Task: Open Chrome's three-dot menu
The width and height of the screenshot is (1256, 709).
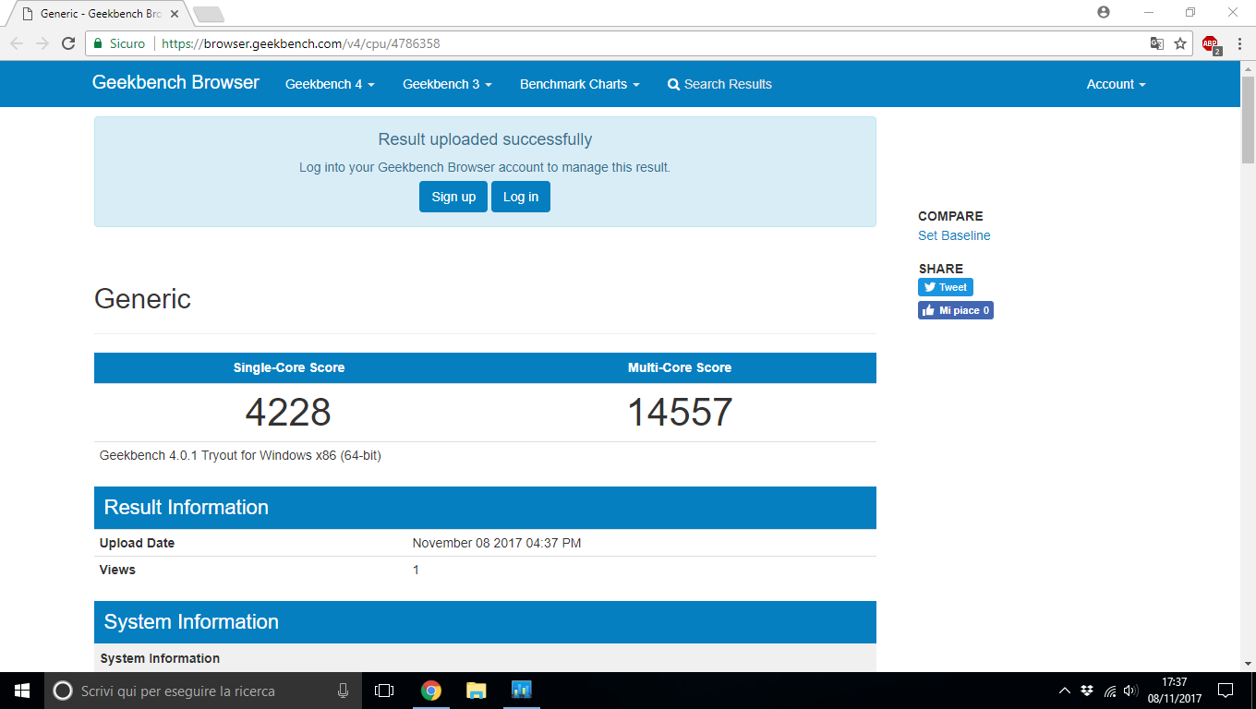Action: pos(1239,43)
